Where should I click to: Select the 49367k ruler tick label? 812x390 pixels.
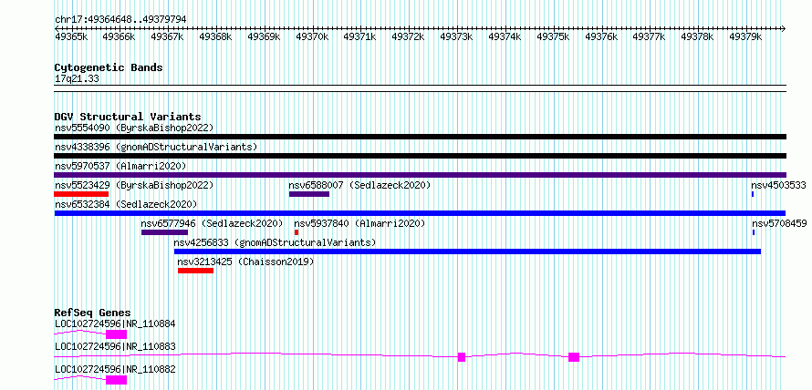(167, 36)
